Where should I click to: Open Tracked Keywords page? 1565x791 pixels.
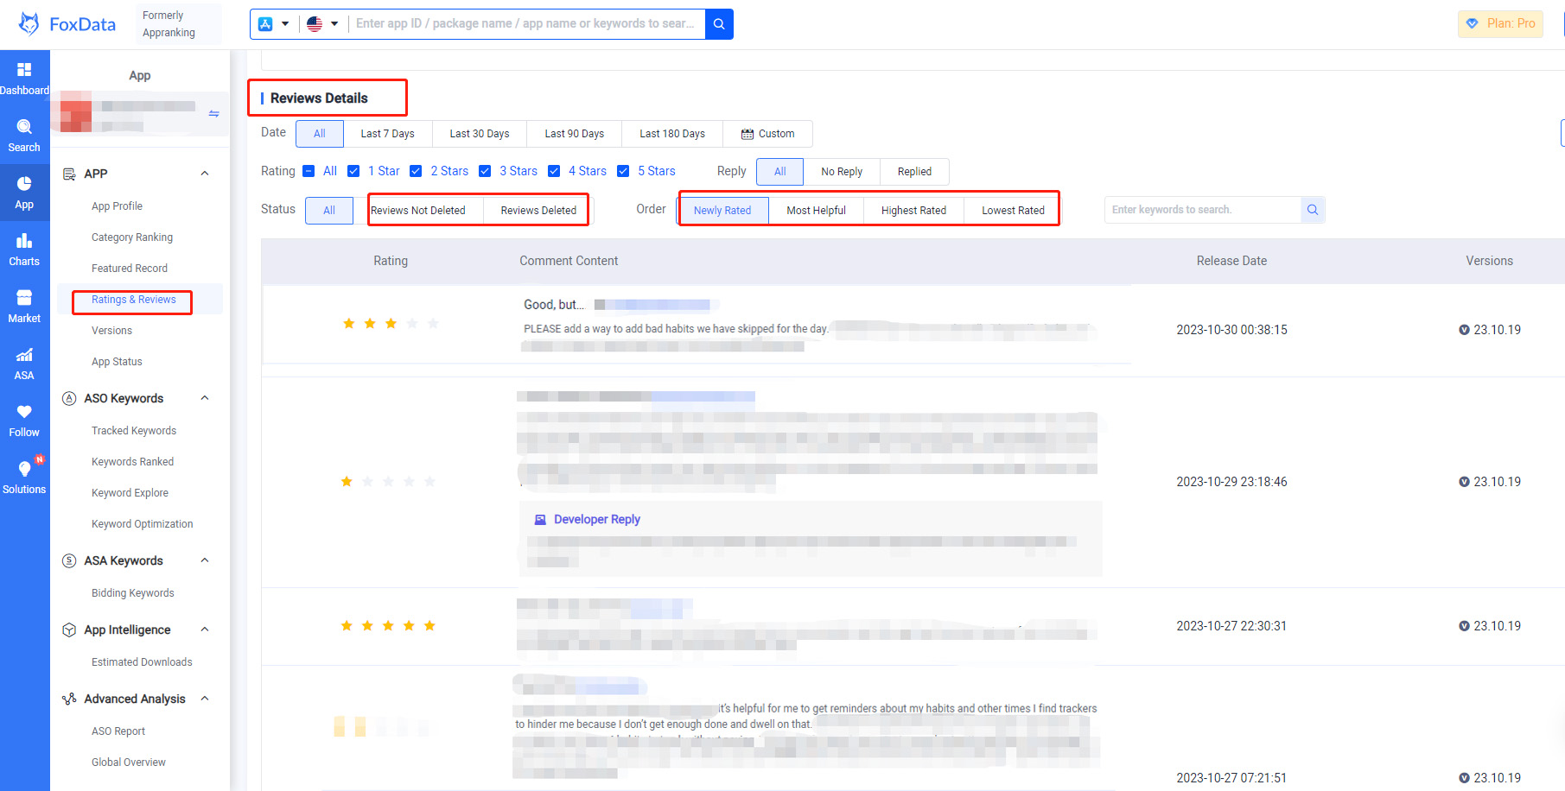[x=134, y=431]
